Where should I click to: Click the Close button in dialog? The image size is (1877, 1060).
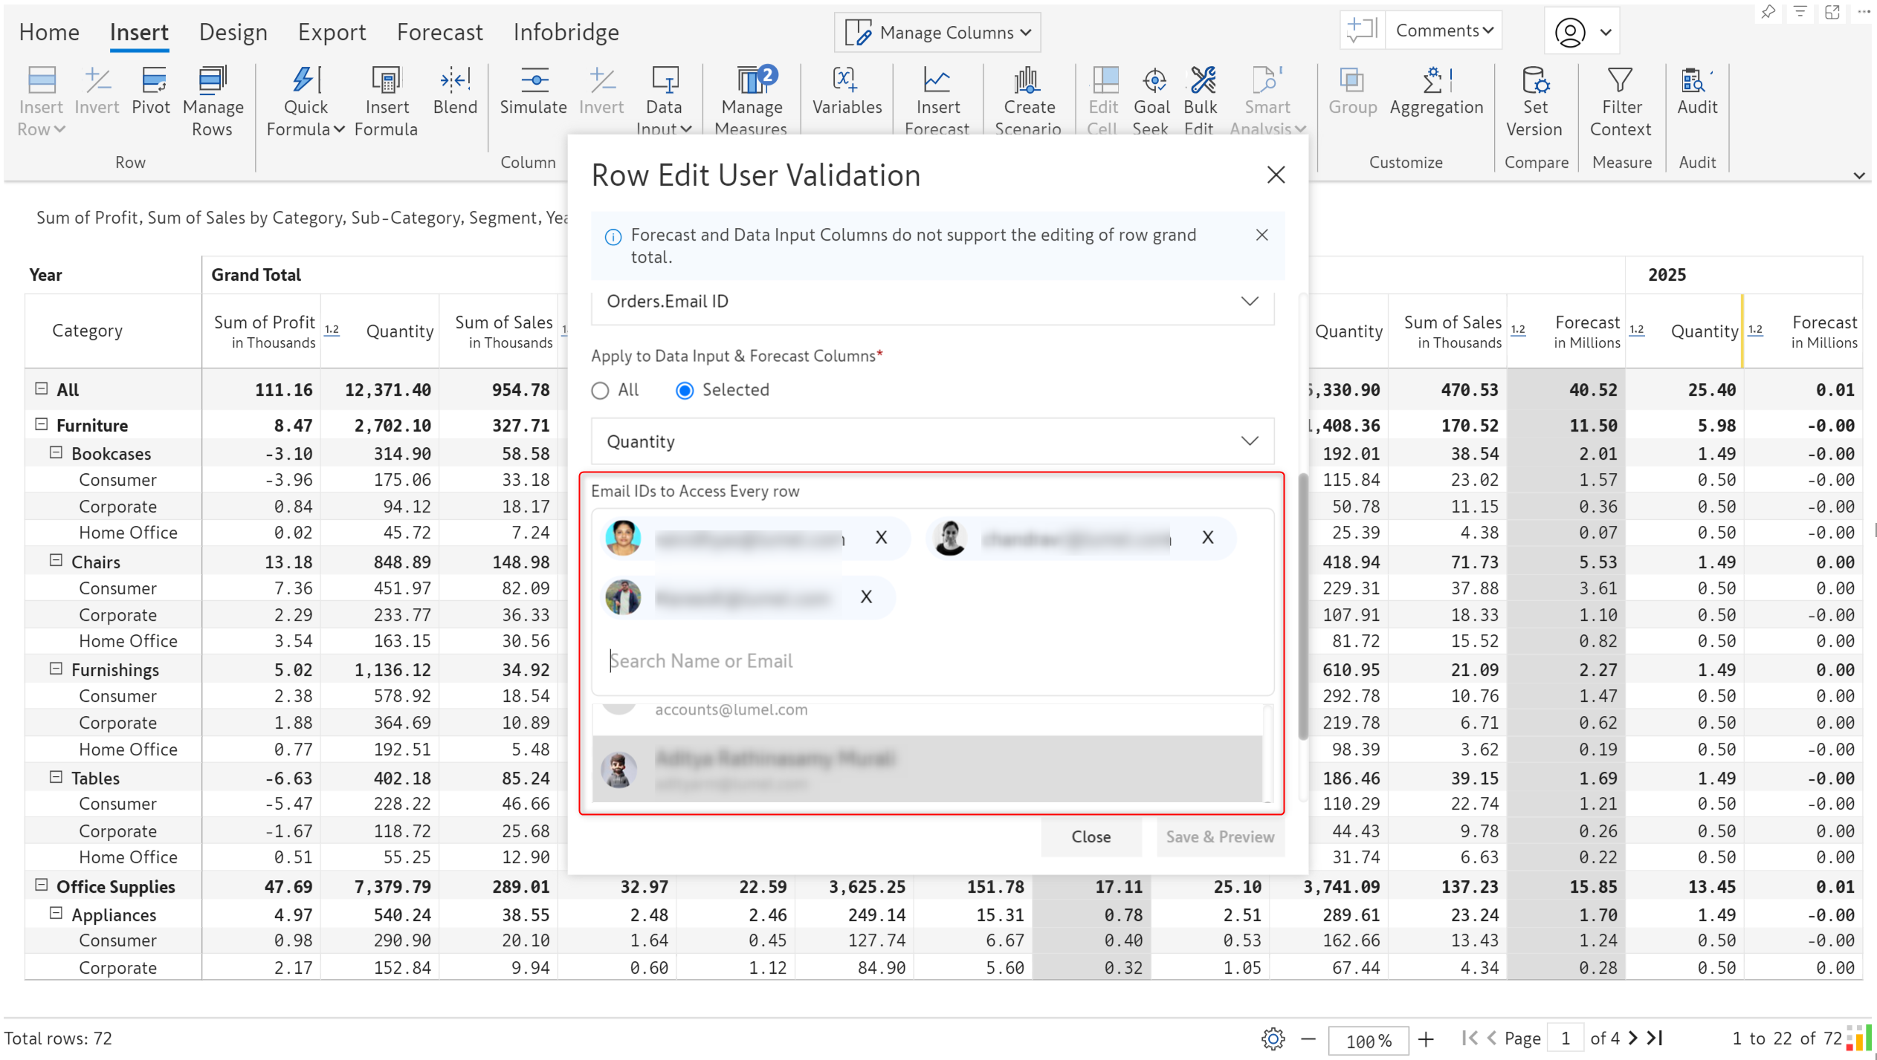pyautogui.click(x=1091, y=837)
